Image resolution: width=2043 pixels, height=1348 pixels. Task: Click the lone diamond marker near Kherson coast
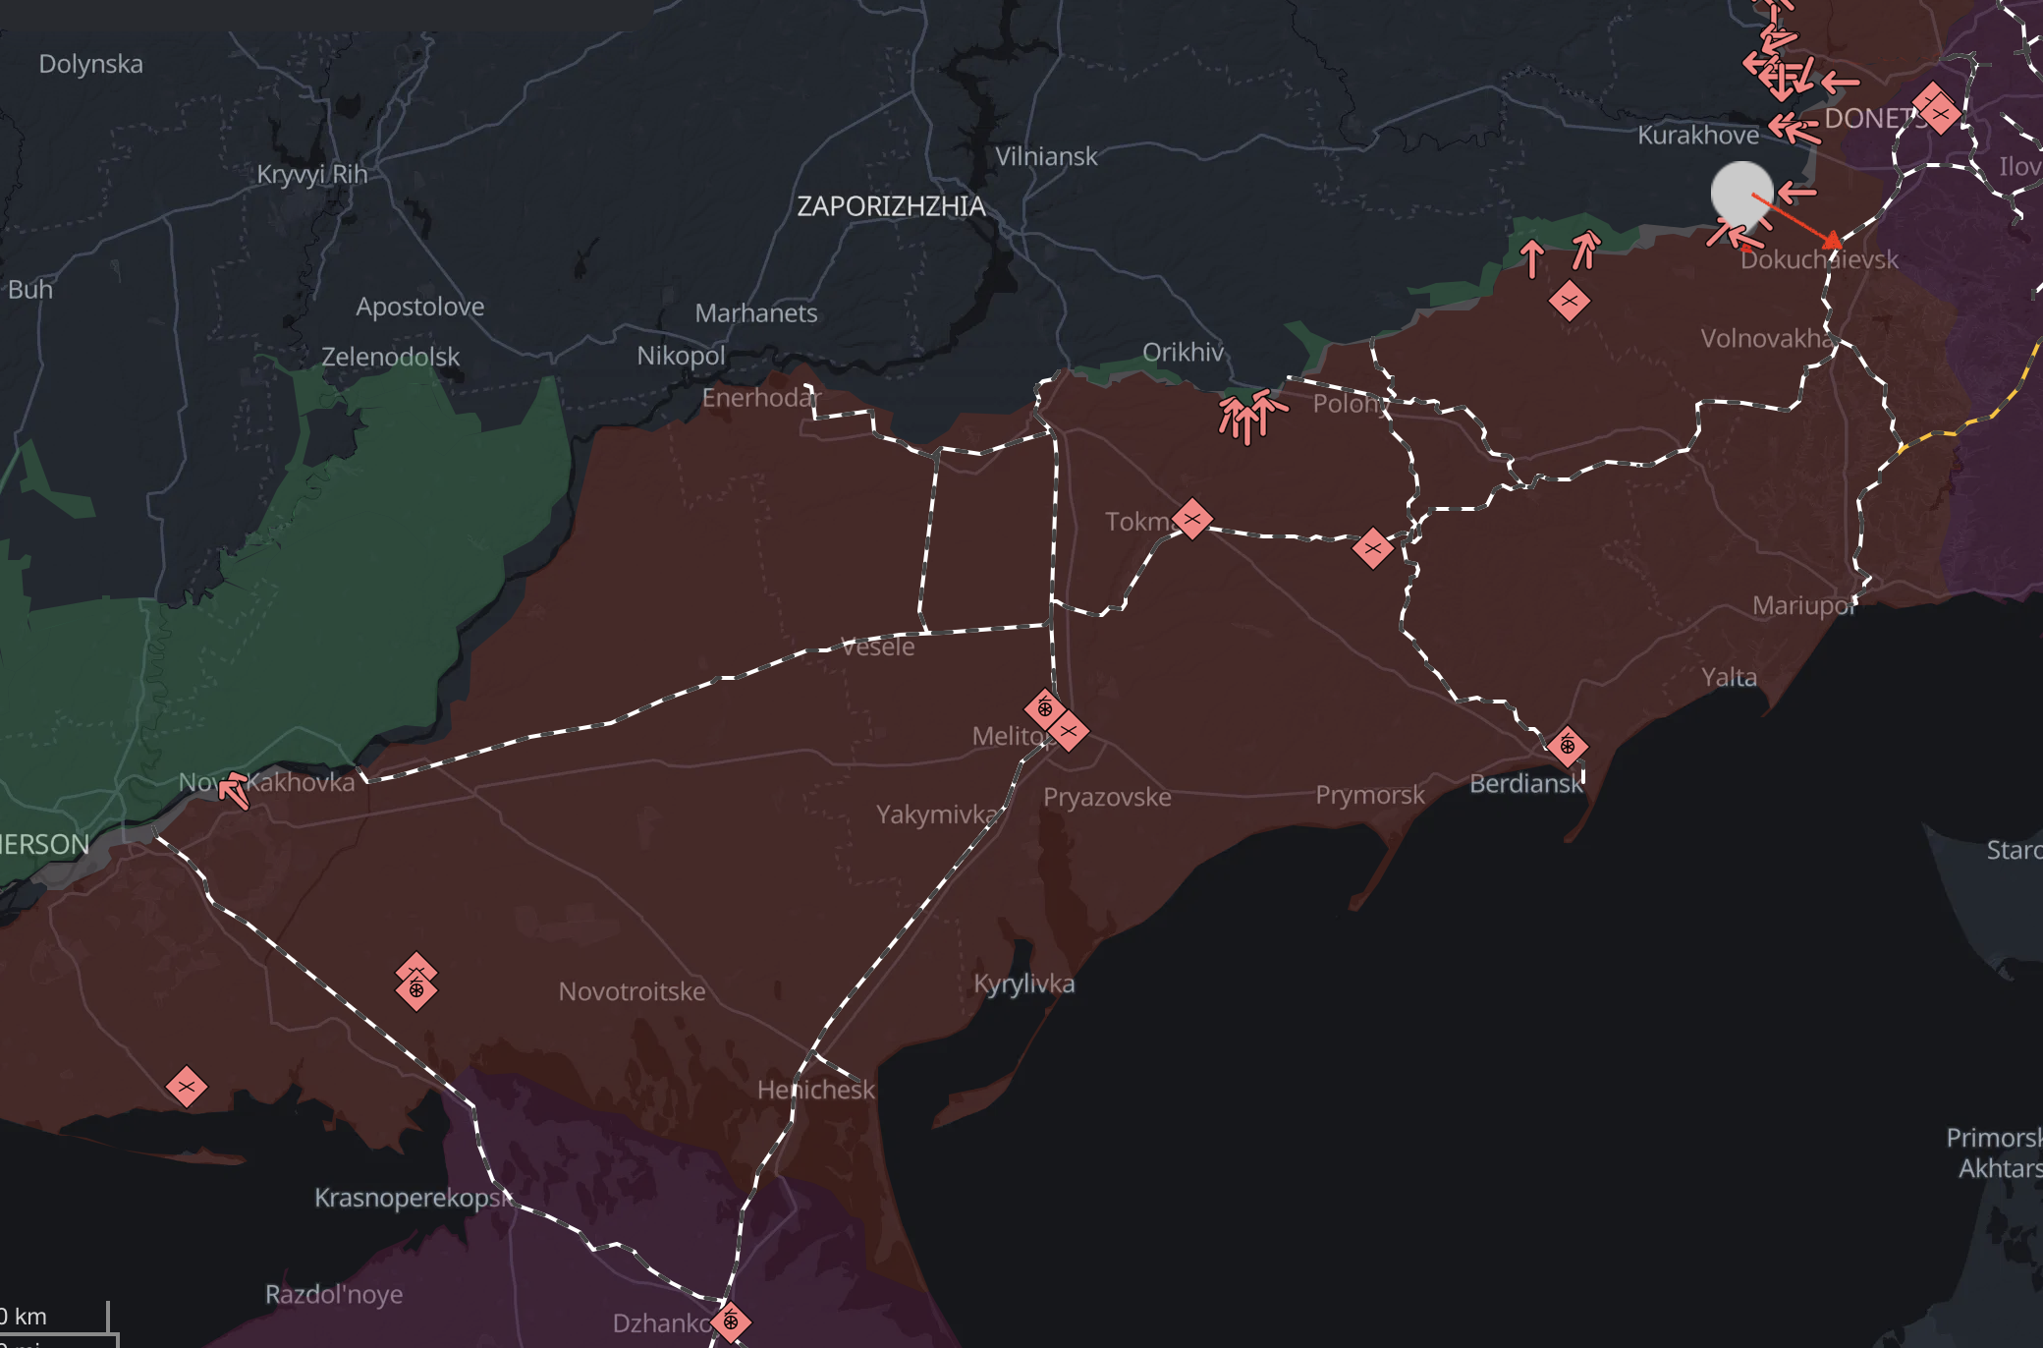tap(186, 1087)
